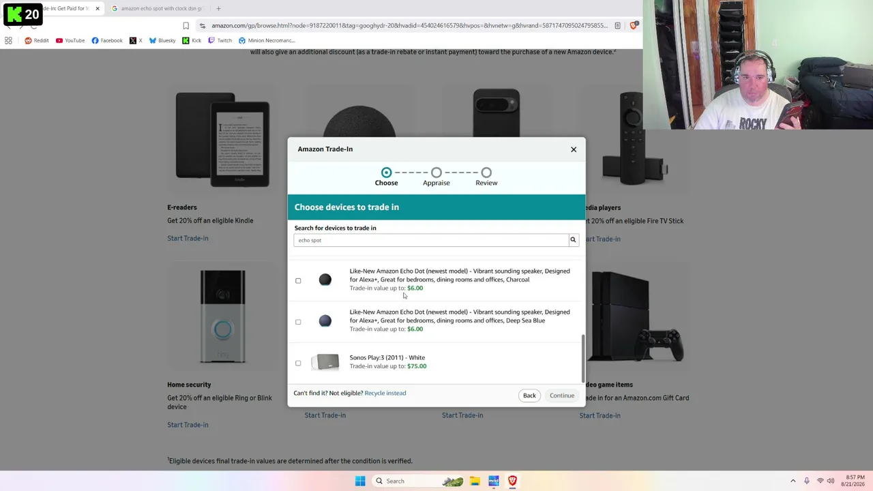Open the X bookmark
This screenshot has width=873, height=491.
tap(136, 41)
